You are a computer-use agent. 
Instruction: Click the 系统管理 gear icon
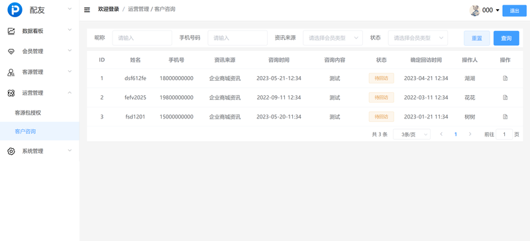pos(11,151)
